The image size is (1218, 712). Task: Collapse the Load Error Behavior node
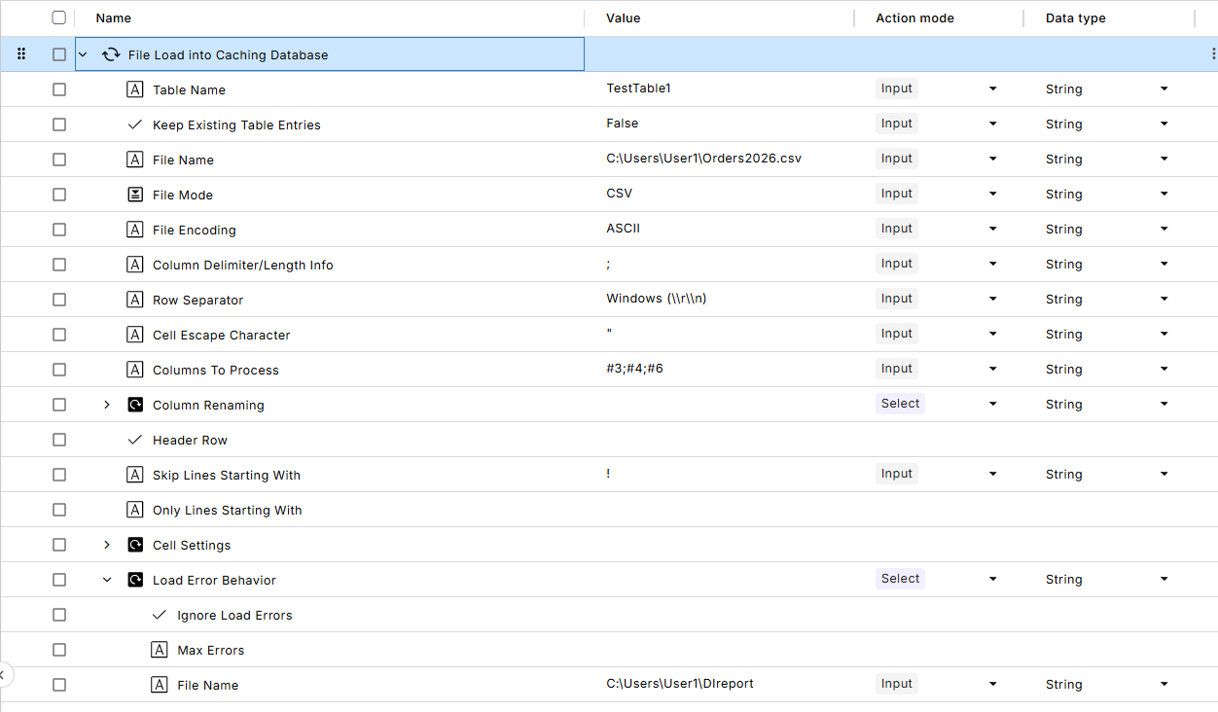[x=107, y=580]
